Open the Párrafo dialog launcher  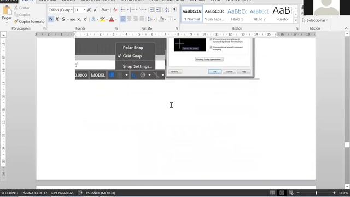pyautogui.click(x=177, y=28)
